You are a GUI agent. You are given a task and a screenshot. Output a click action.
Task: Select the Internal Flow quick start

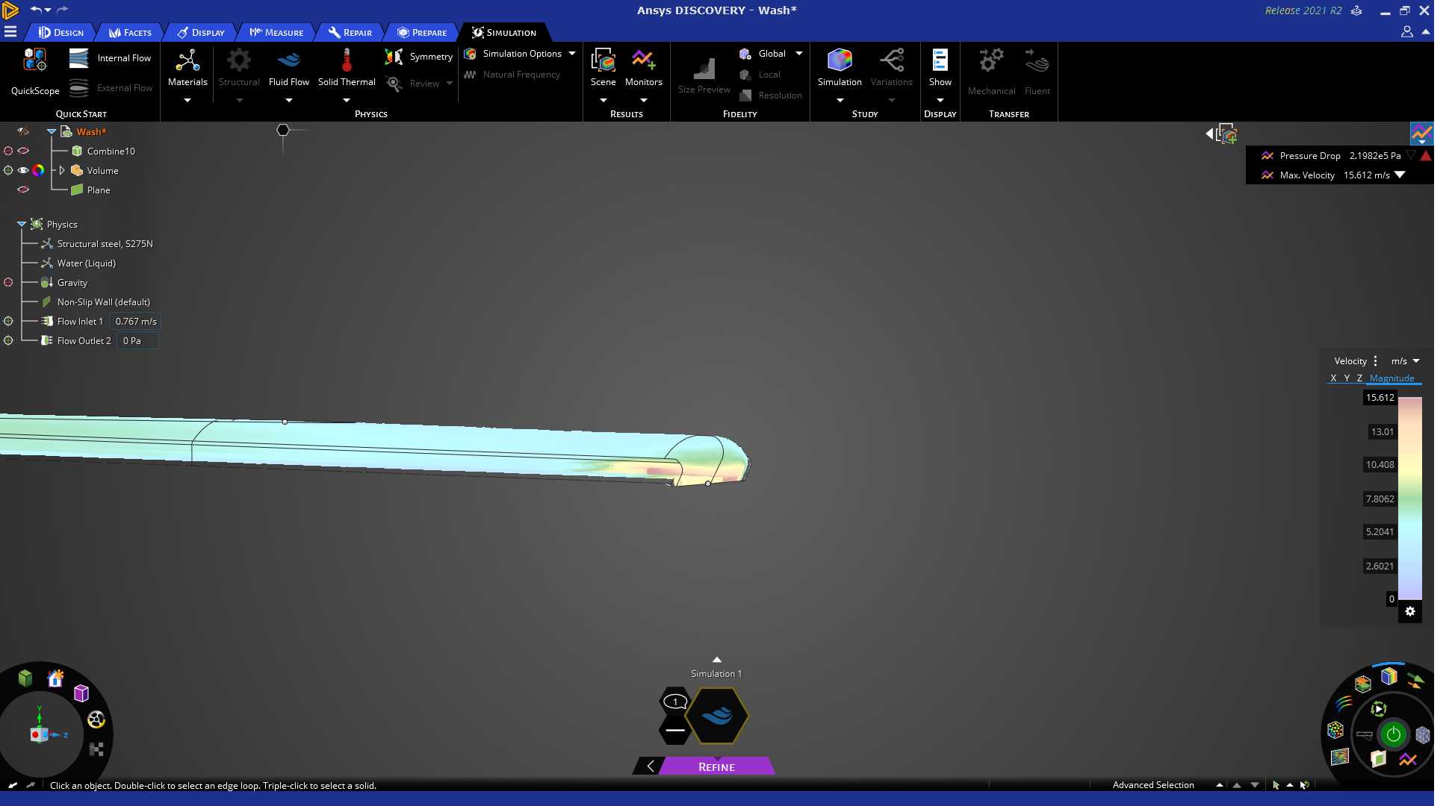pos(110,58)
